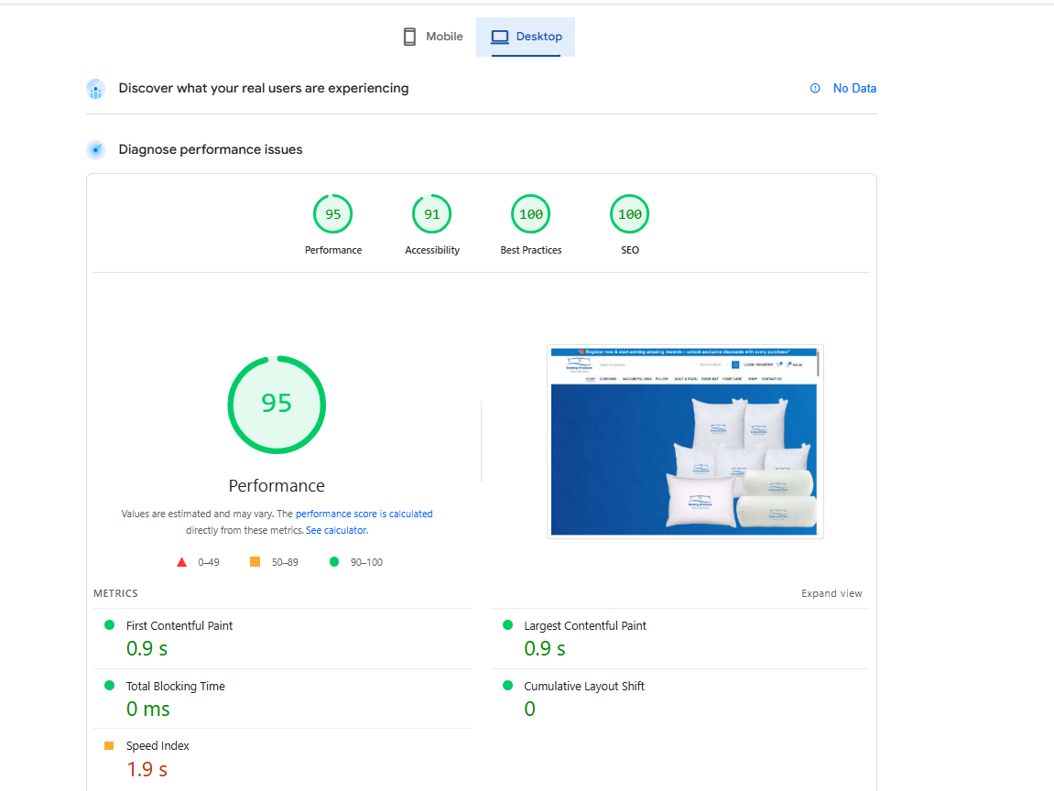Switch to the Desktop tab
Image resolution: width=1054 pixels, height=791 pixels.
(526, 37)
